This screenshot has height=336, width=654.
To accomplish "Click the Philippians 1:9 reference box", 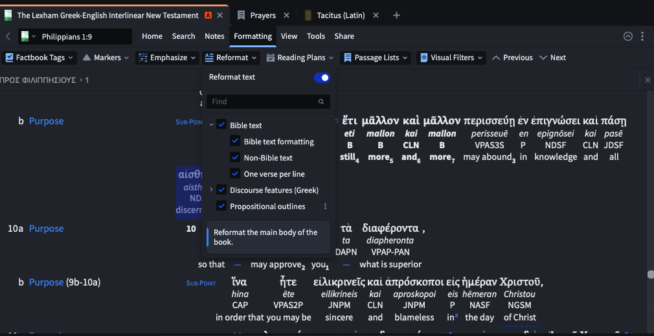I will (75, 37).
